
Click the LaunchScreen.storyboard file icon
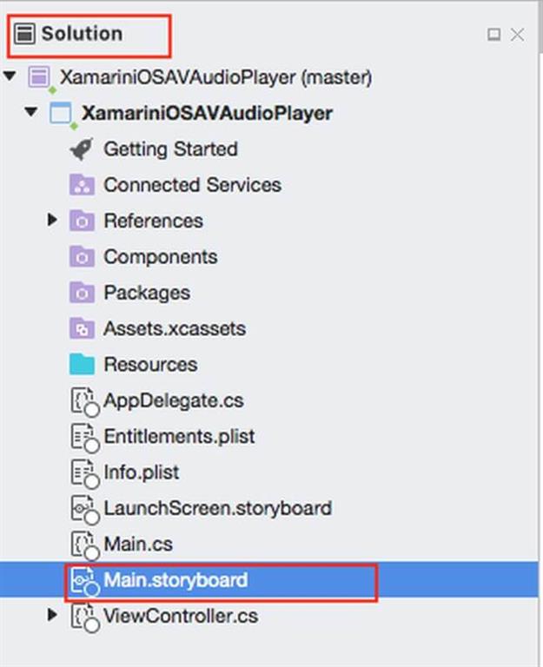tap(82, 509)
